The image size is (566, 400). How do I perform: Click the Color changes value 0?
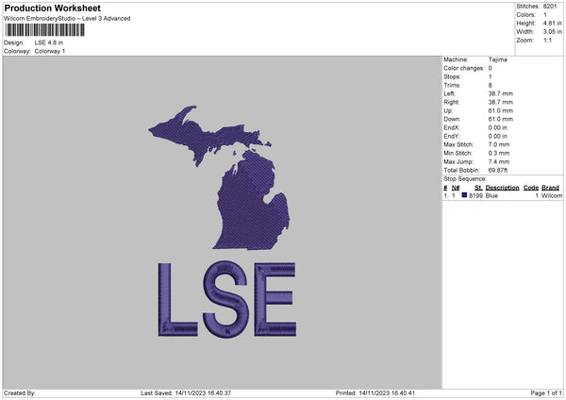(x=491, y=68)
